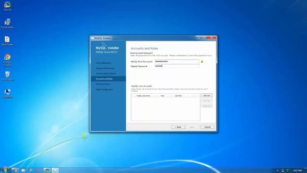Open the Google Chrome desktop icon
Viewport: 307px width, 173px height.
point(8,60)
